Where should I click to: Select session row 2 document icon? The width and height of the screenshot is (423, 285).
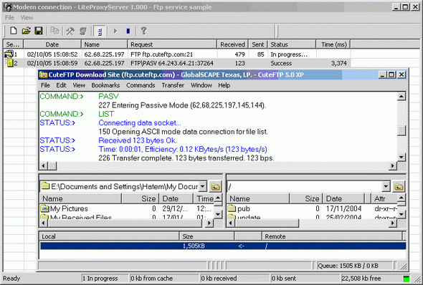(10, 63)
